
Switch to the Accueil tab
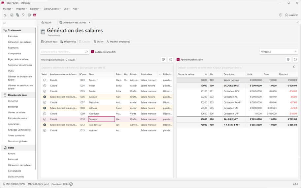click(47, 23)
